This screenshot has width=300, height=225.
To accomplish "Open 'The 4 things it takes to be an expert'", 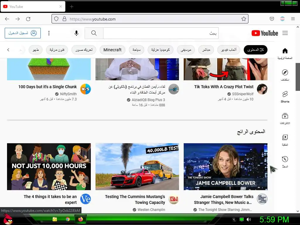I will 50,199.
